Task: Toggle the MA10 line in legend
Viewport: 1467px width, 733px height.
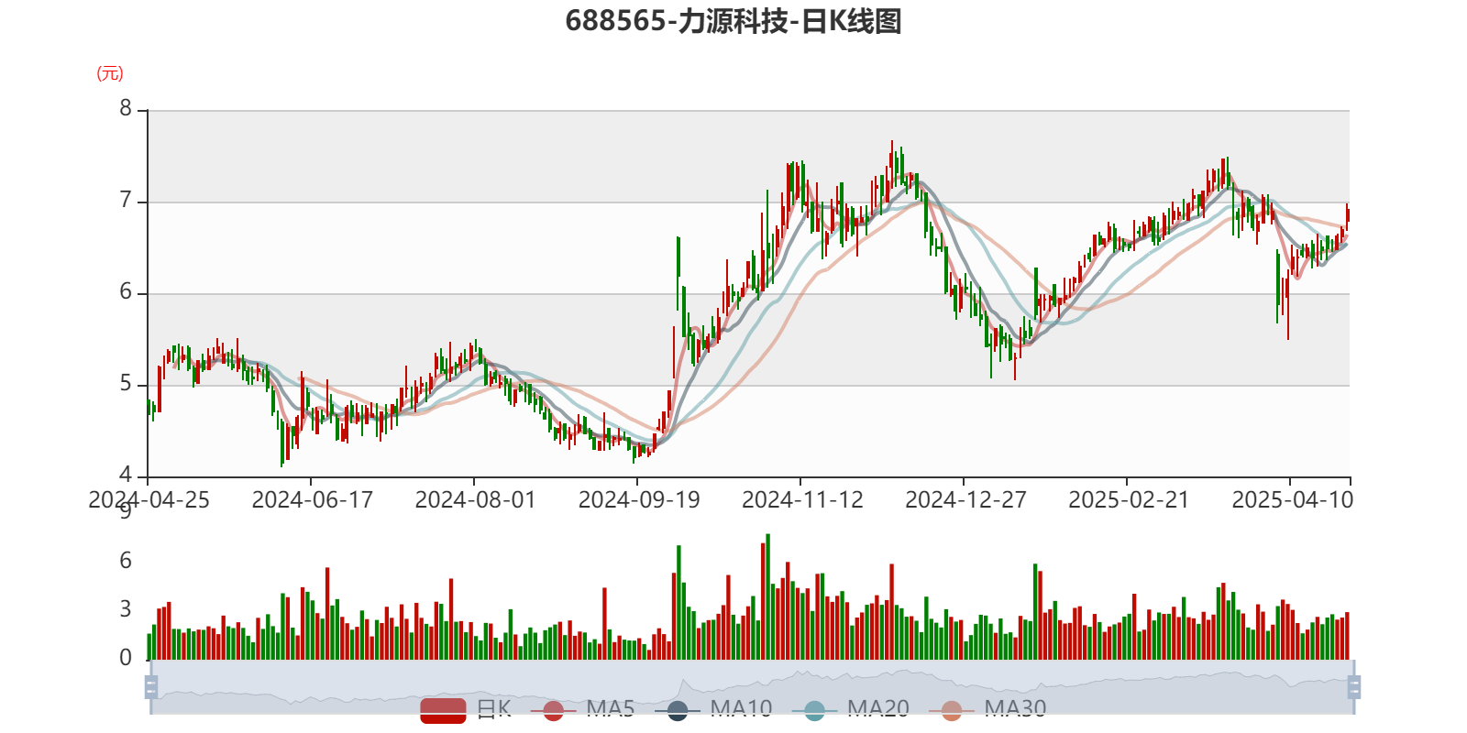Action: coord(713,709)
